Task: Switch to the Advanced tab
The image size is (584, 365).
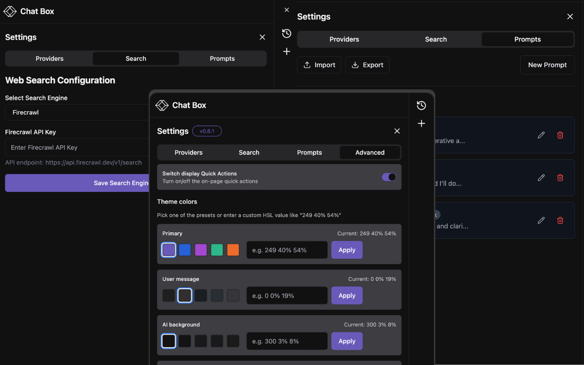Action: coord(370,152)
